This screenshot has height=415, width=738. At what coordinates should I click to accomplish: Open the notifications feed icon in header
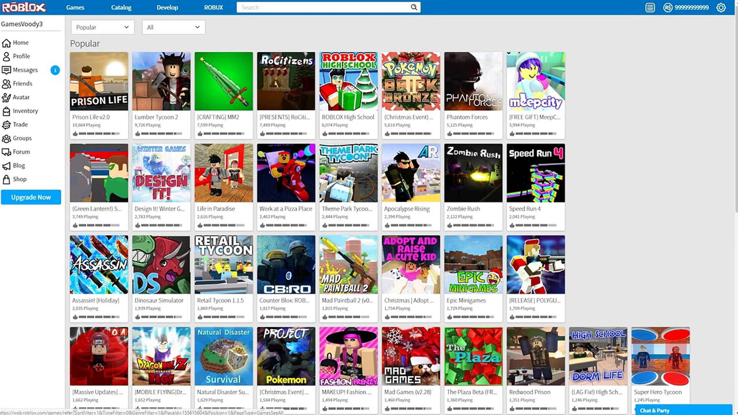pyautogui.click(x=650, y=7)
